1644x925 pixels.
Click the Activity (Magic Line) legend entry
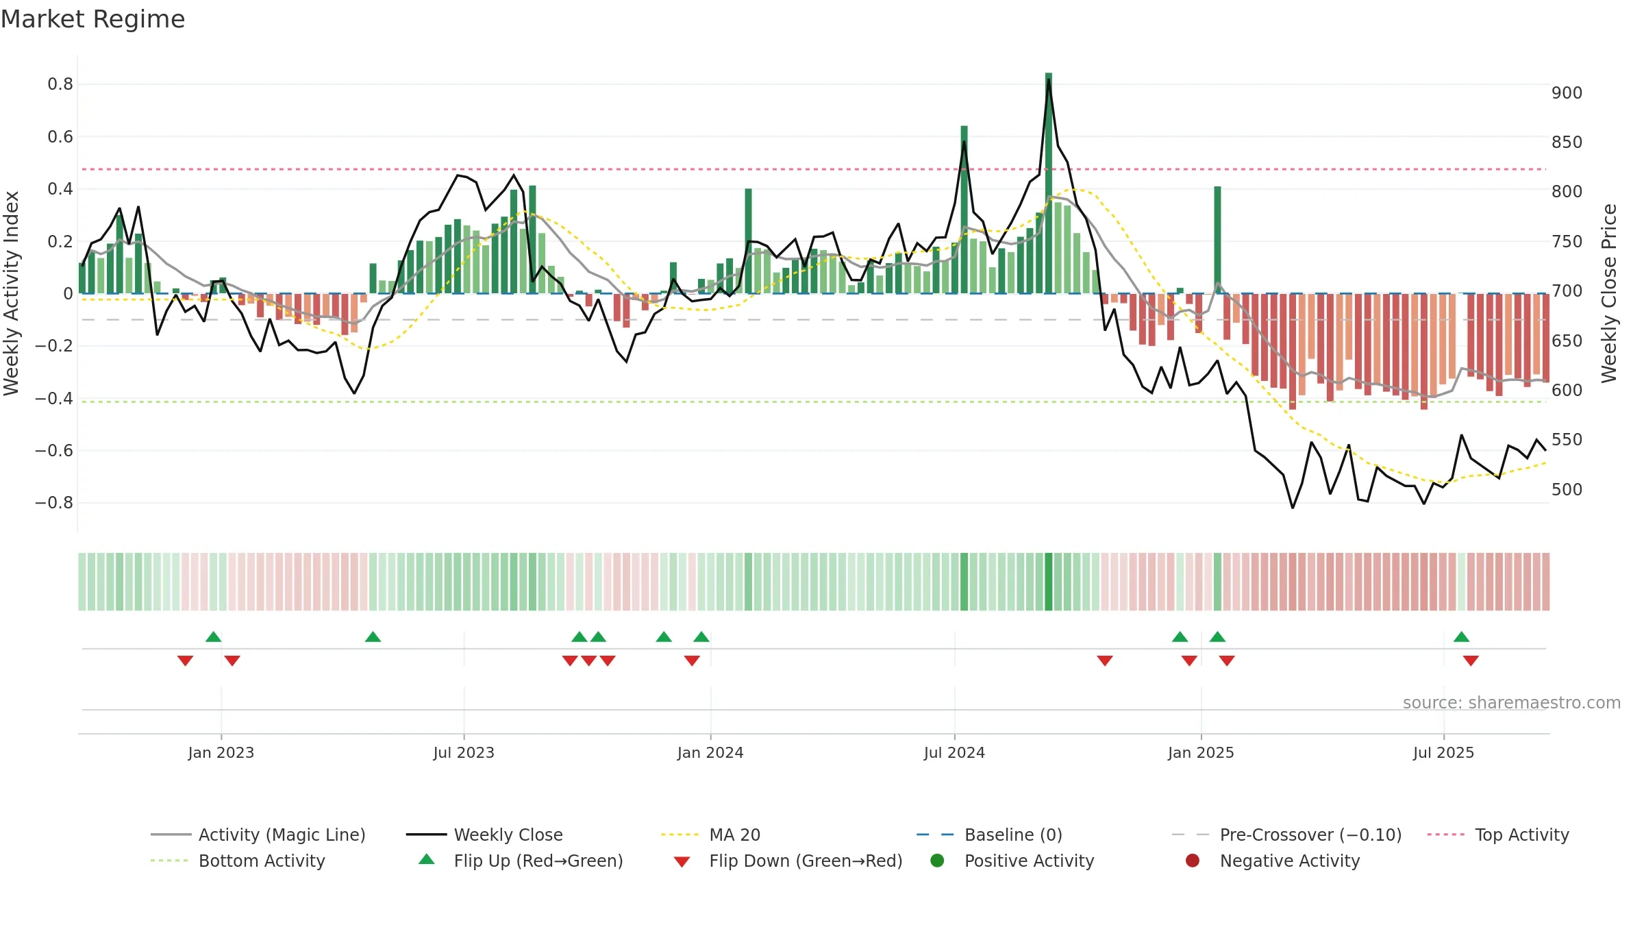258,835
